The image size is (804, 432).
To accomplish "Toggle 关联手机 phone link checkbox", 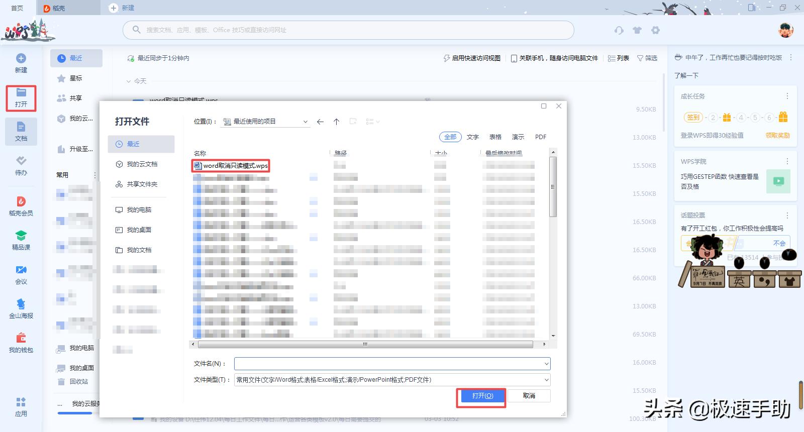I will click(514, 58).
